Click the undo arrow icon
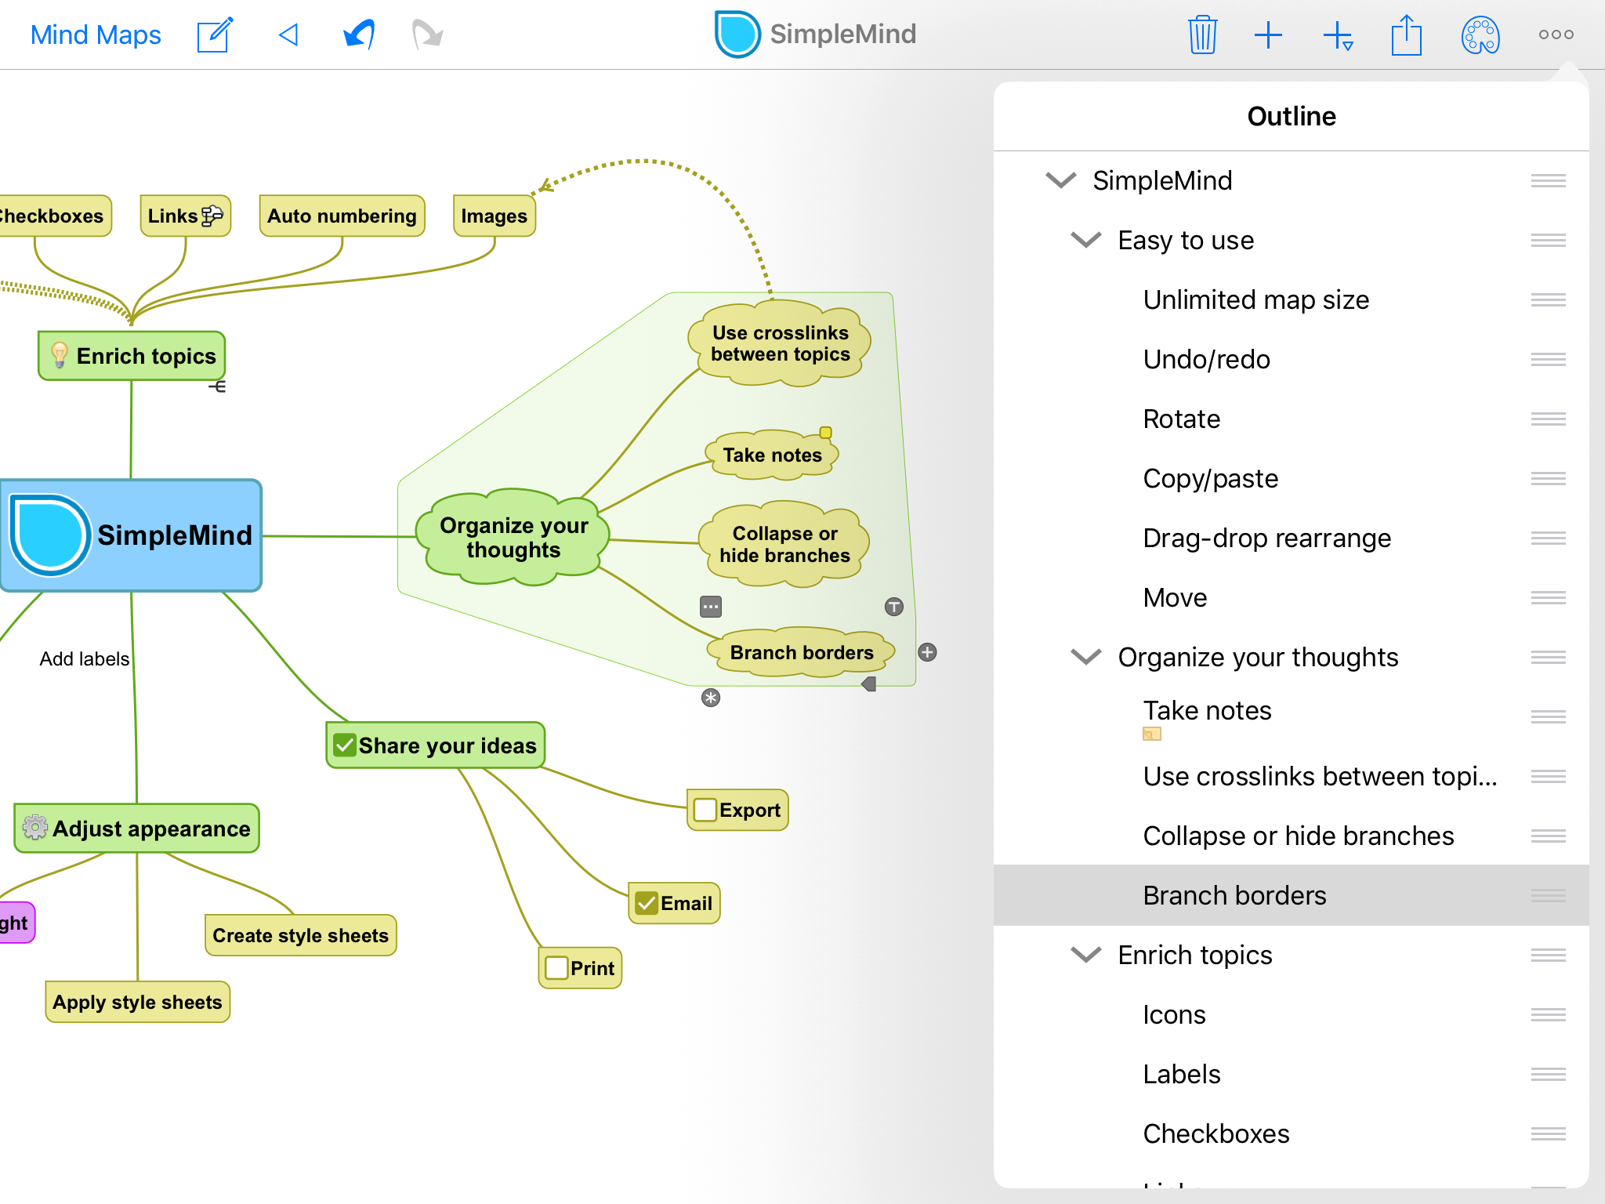Viewport: 1605px width, 1204px height. pos(359,34)
